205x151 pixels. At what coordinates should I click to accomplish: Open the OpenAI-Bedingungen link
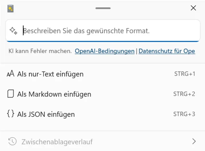[105, 51]
